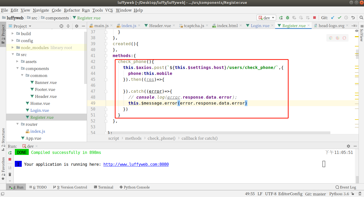Screen dimensions: 364x197
Task: Collapse the router folder
Action: [x=18, y=124]
